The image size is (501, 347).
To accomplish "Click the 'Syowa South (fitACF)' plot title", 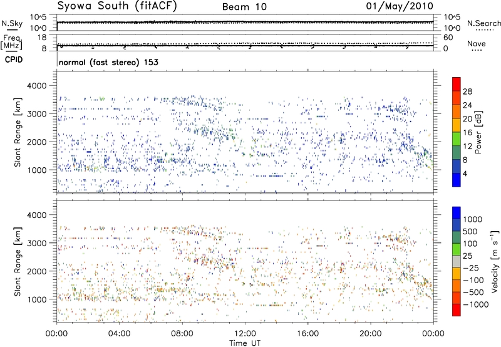I will (x=117, y=6).
